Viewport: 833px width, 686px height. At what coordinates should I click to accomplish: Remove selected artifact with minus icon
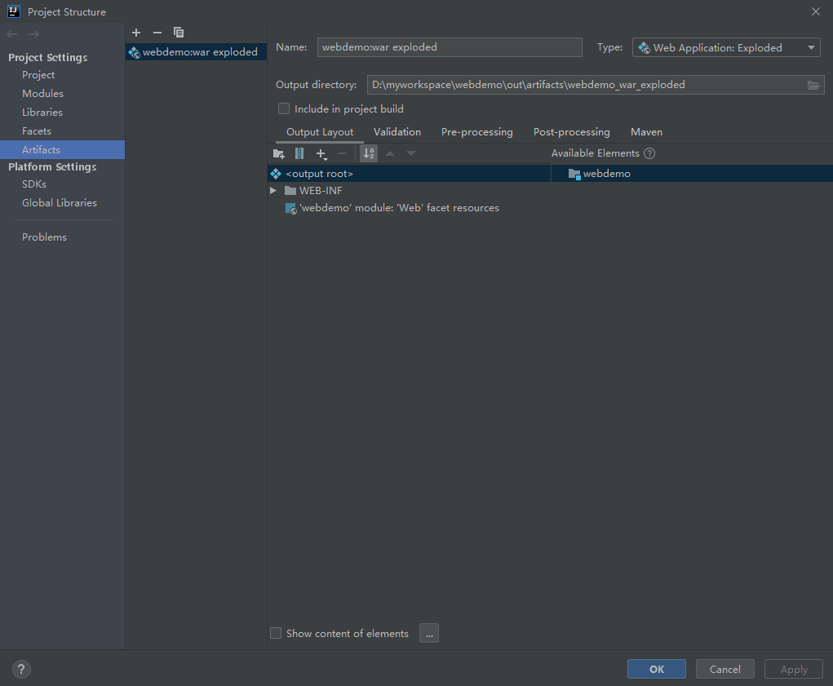157,33
